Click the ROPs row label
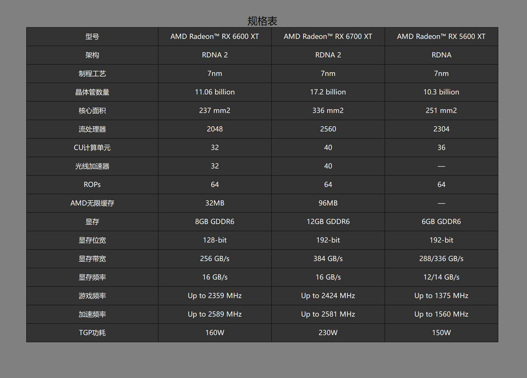This screenshot has width=527, height=378. 92,184
